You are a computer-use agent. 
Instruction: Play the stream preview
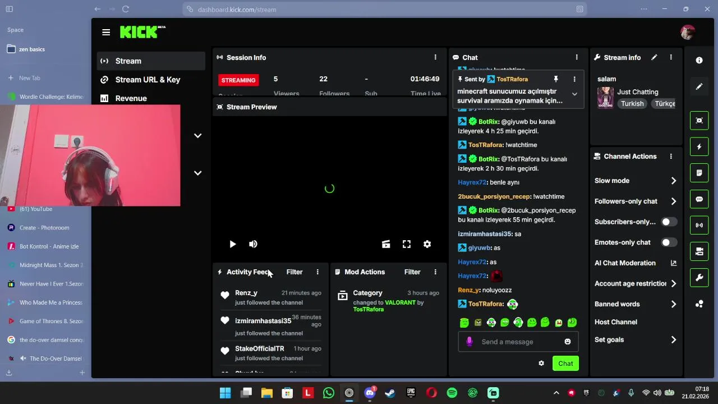pyautogui.click(x=233, y=244)
